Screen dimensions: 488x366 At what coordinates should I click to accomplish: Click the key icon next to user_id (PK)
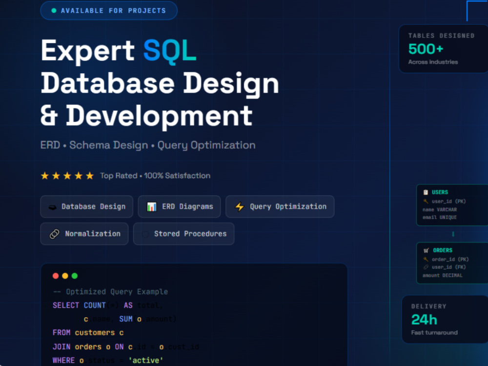[x=426, y=202]
